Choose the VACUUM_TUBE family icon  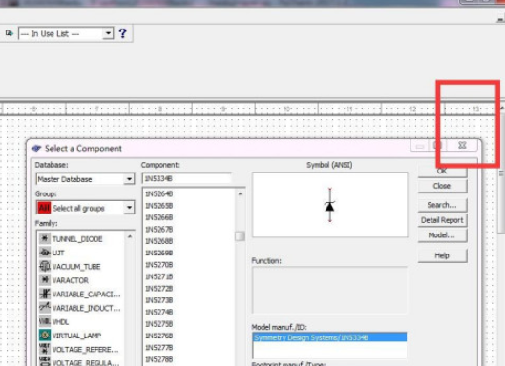point(45,266)
